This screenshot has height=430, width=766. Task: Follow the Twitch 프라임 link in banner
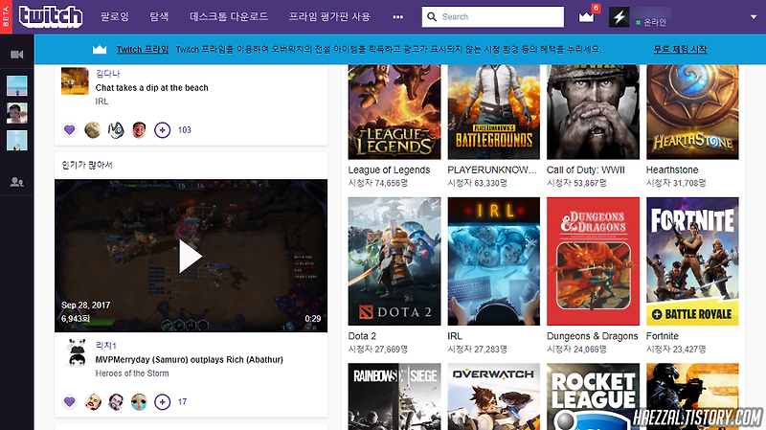(142, 50)
